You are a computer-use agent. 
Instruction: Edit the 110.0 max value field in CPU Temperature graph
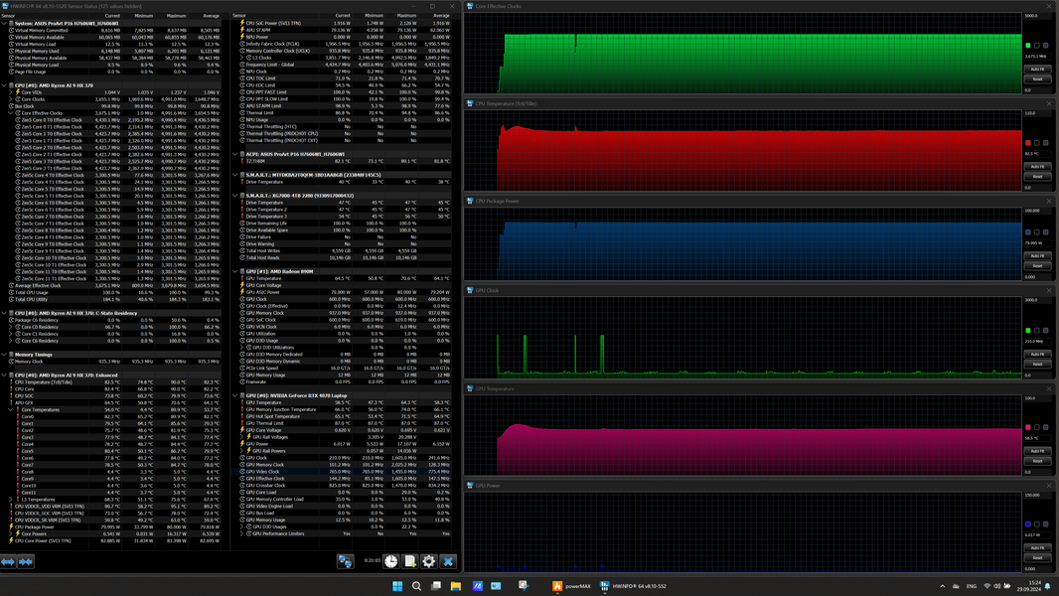click(x=1037, y=113)
